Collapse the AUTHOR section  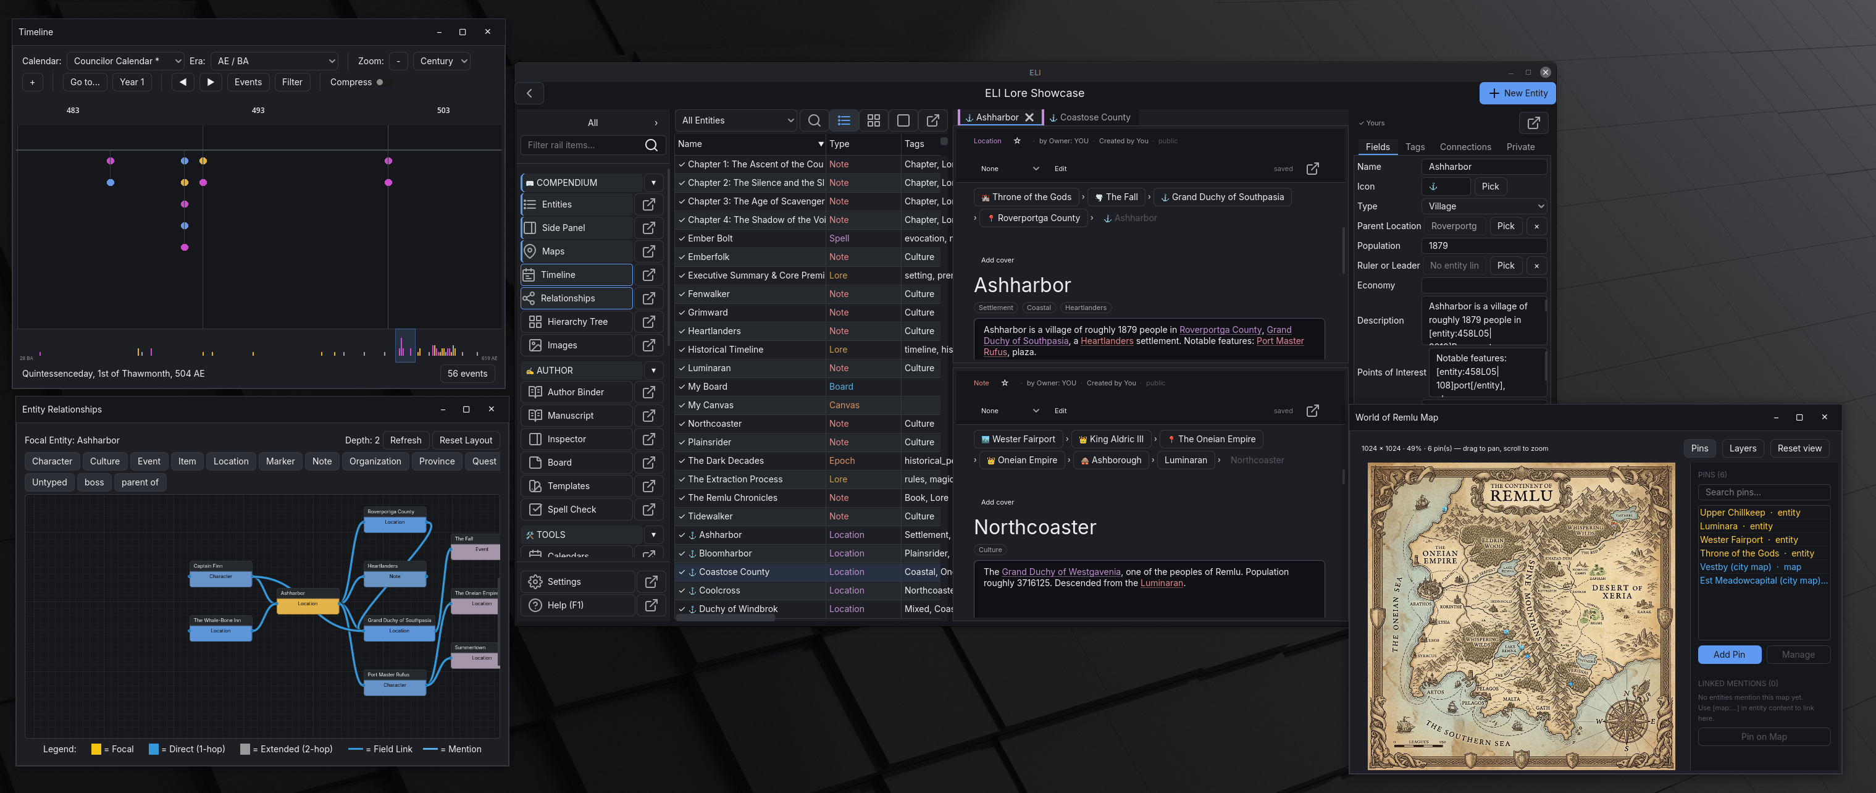point(653,371)
